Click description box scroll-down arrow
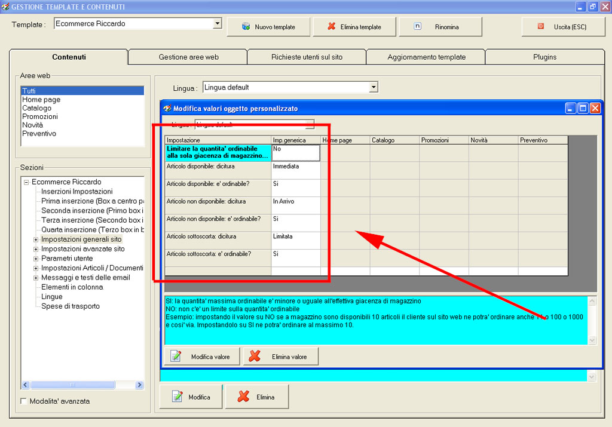 [592, 340]
